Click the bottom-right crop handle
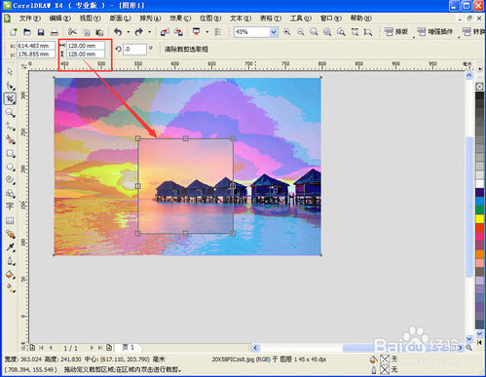This screenshot has width=486, height=377. (233, 233)
